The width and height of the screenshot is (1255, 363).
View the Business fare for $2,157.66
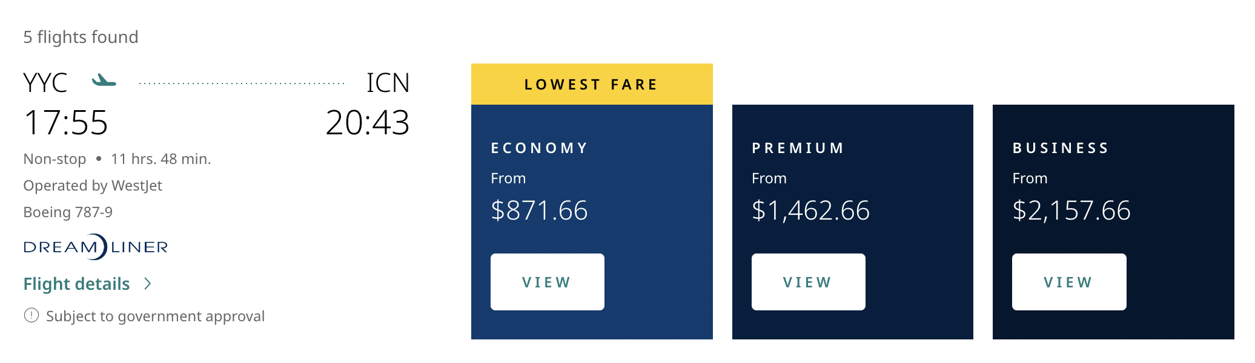click(1068, 281)
